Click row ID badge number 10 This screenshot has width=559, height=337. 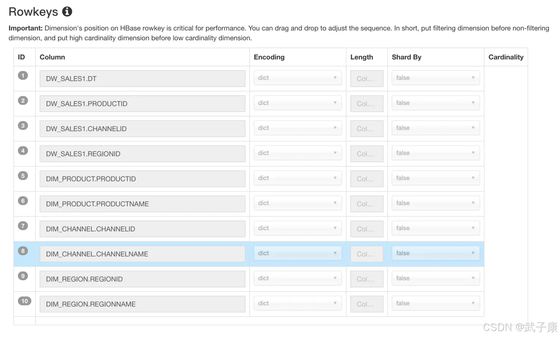pyautogui.click(x=25, y=301)
